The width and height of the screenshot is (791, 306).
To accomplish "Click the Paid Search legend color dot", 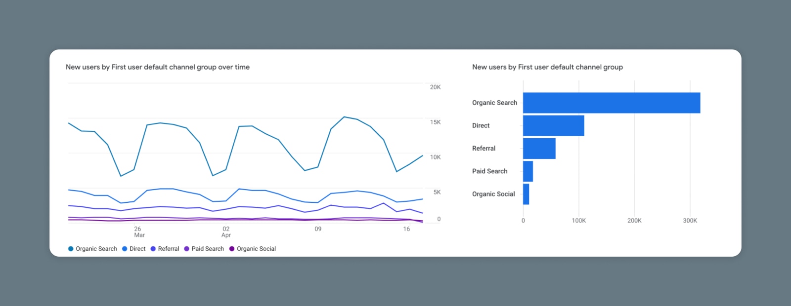I will [x=187, y=249].
